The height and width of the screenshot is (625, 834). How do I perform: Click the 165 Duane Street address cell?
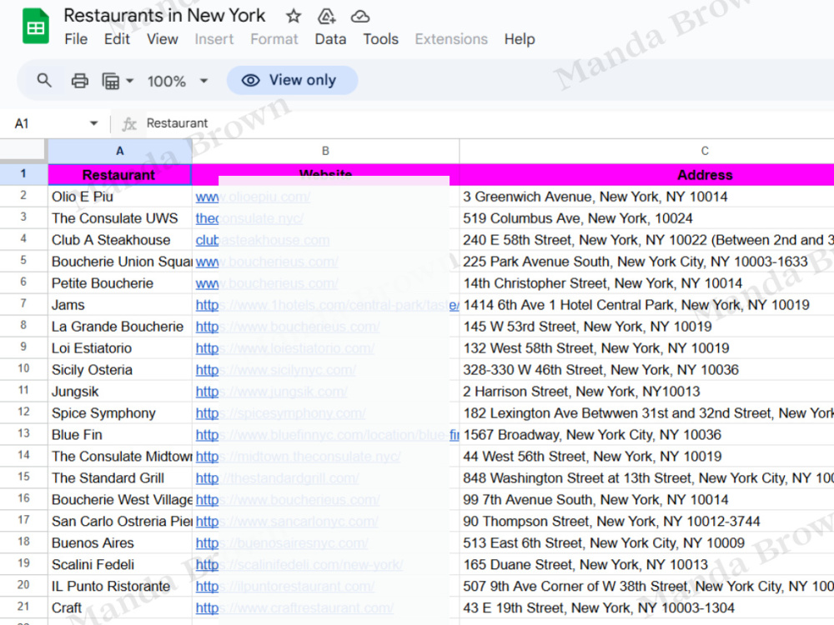tap(647, 565)
